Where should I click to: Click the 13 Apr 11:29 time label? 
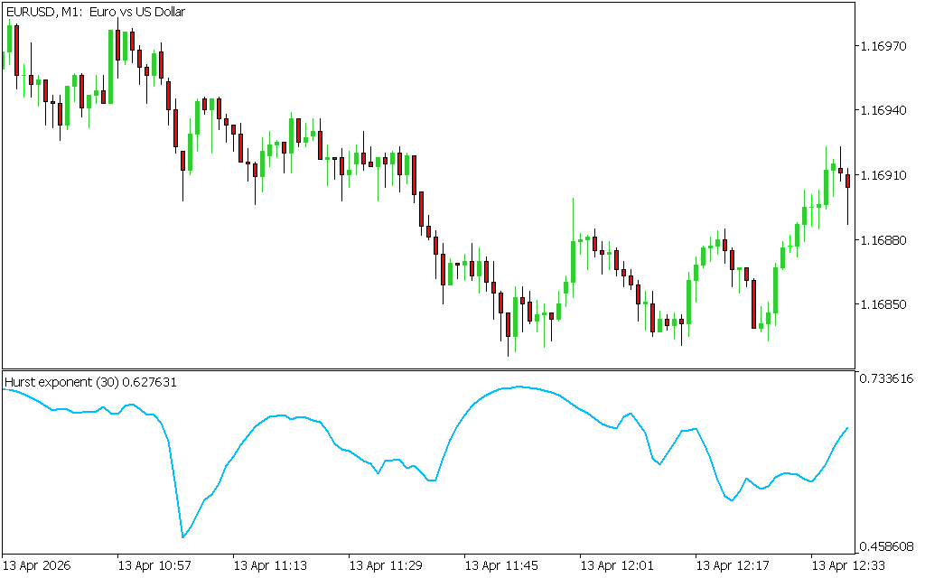[386, 566]
